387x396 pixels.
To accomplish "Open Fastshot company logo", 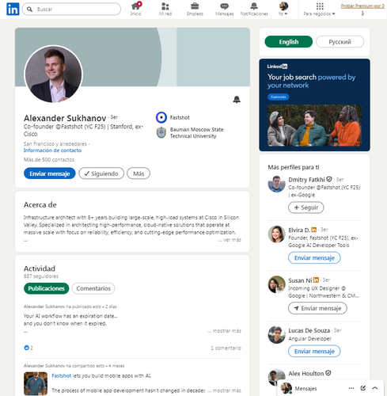I will tap(161, 117).
